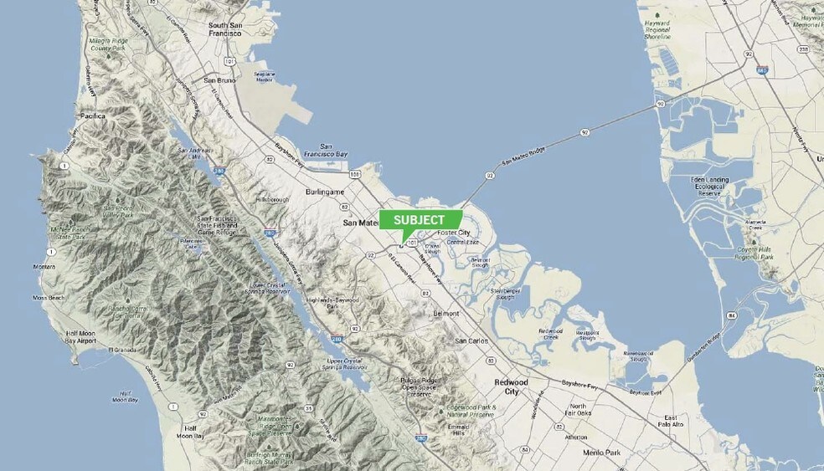Click the green SUBJECT marker callout
The image size is (824, 471).
(420, 220)
